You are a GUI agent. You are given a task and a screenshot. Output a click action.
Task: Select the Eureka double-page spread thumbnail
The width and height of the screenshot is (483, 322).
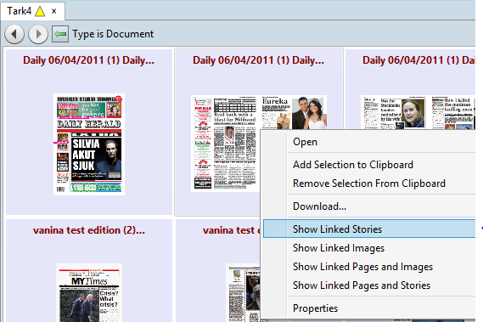tap(227, 144)
